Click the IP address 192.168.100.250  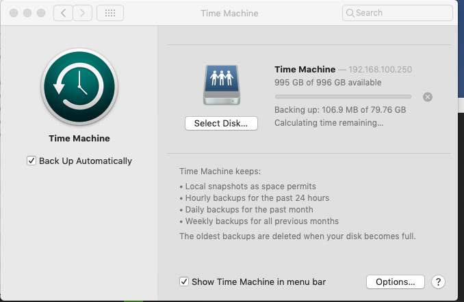pyautogui.click(x=380, y=70)
